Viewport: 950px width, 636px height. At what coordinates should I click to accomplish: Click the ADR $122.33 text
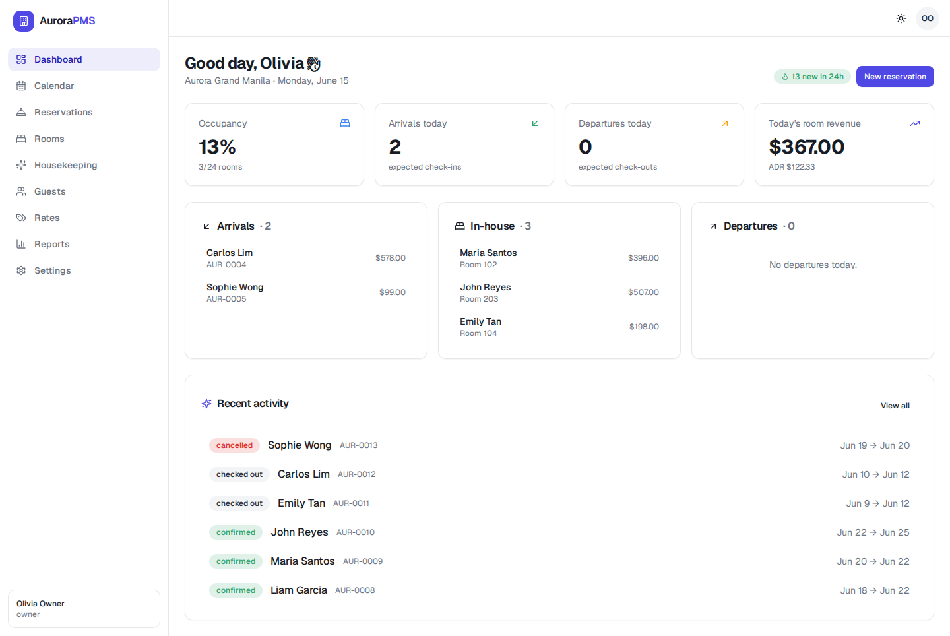click(792, 167)
